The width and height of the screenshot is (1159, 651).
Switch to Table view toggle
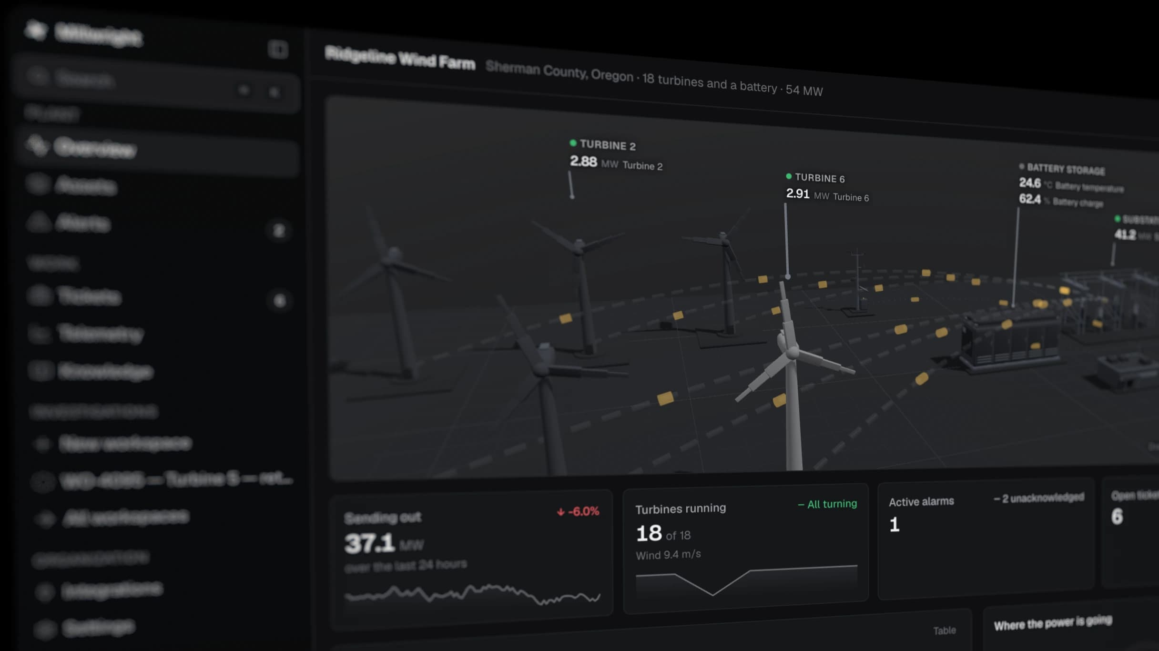click(944, 631)
